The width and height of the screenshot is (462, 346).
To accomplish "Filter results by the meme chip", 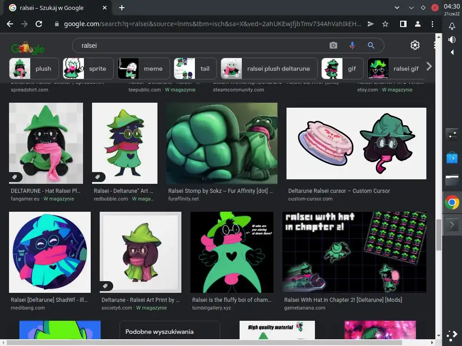I will pos(144,68).
